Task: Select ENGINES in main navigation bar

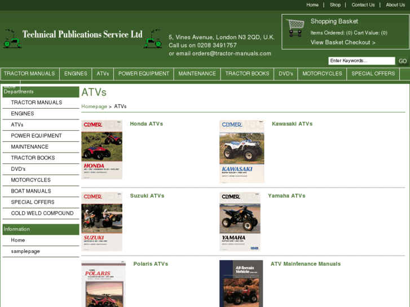Action: coord(76,74)
